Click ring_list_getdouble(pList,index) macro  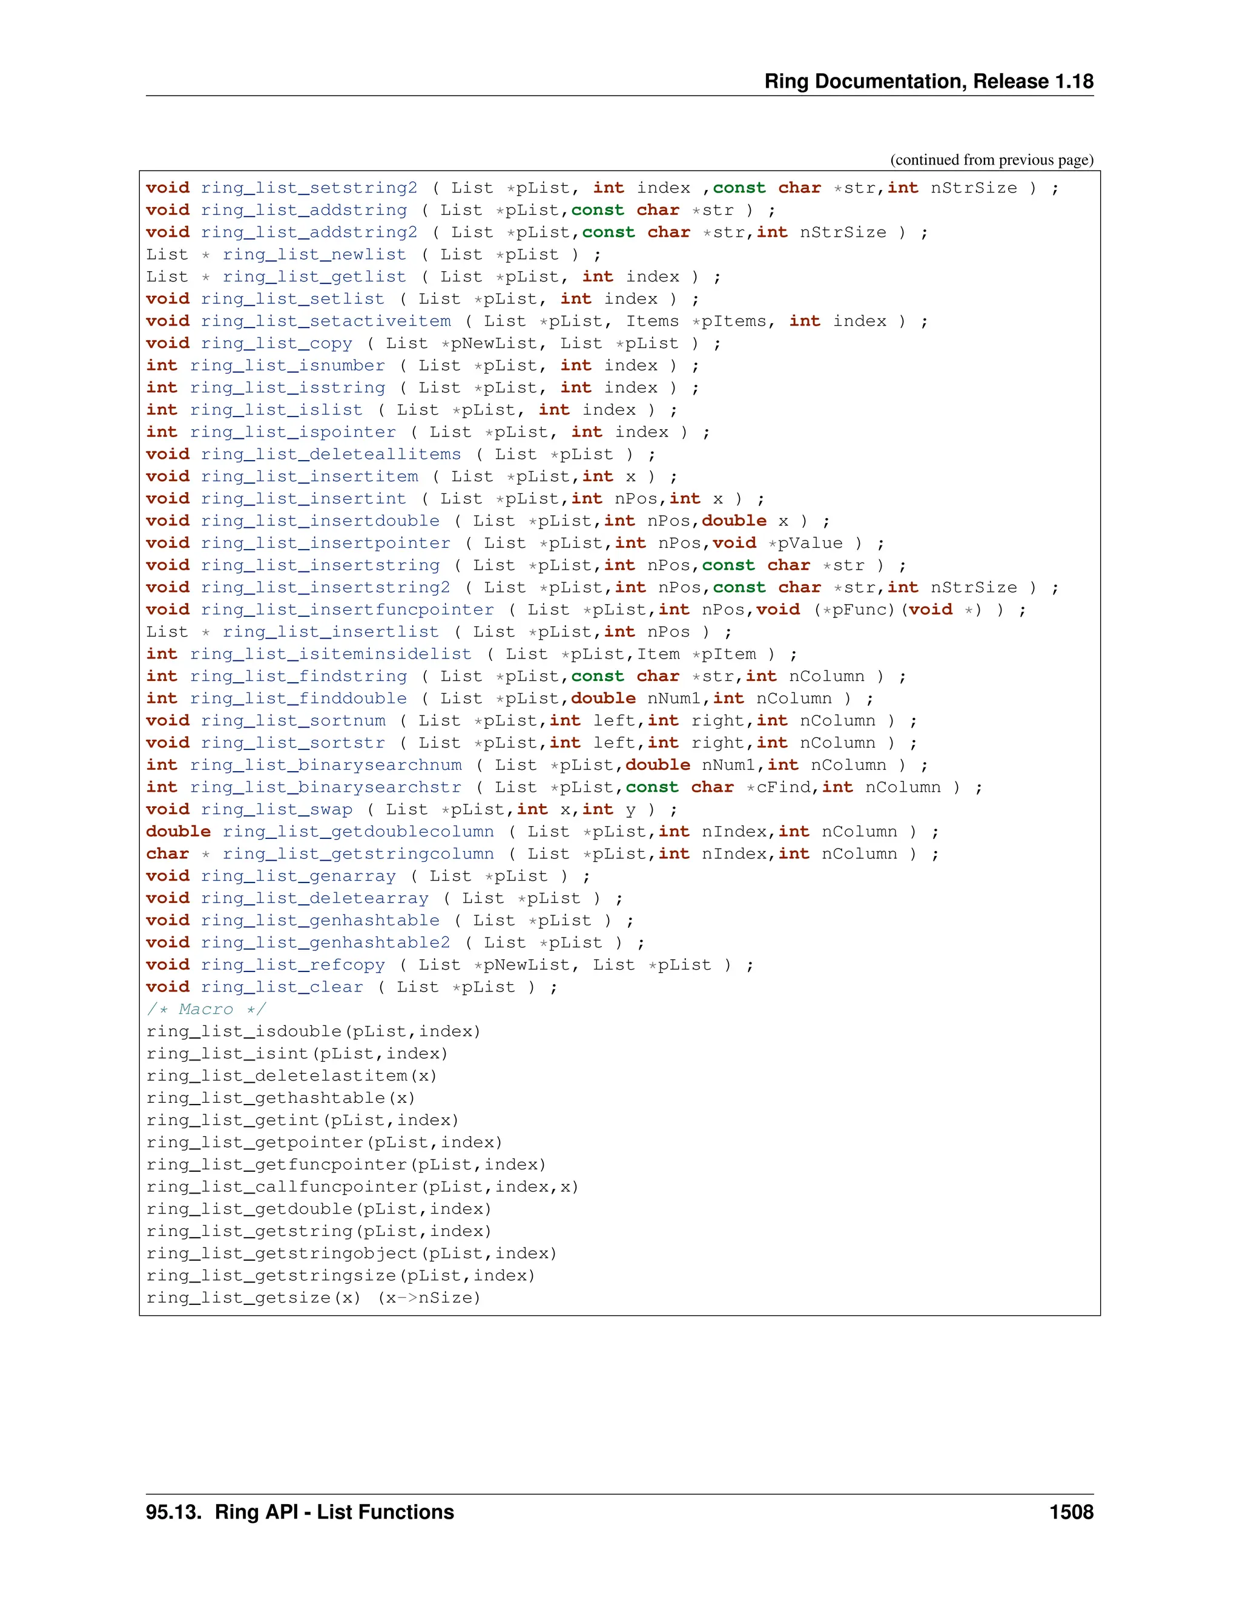(x=320, y=1209)
